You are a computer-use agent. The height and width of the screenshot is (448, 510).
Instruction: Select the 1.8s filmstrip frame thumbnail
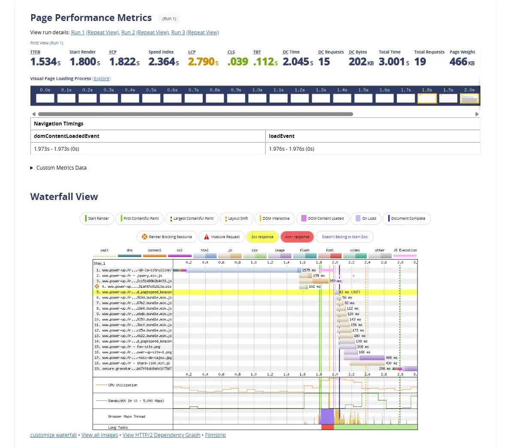point(427,99)
